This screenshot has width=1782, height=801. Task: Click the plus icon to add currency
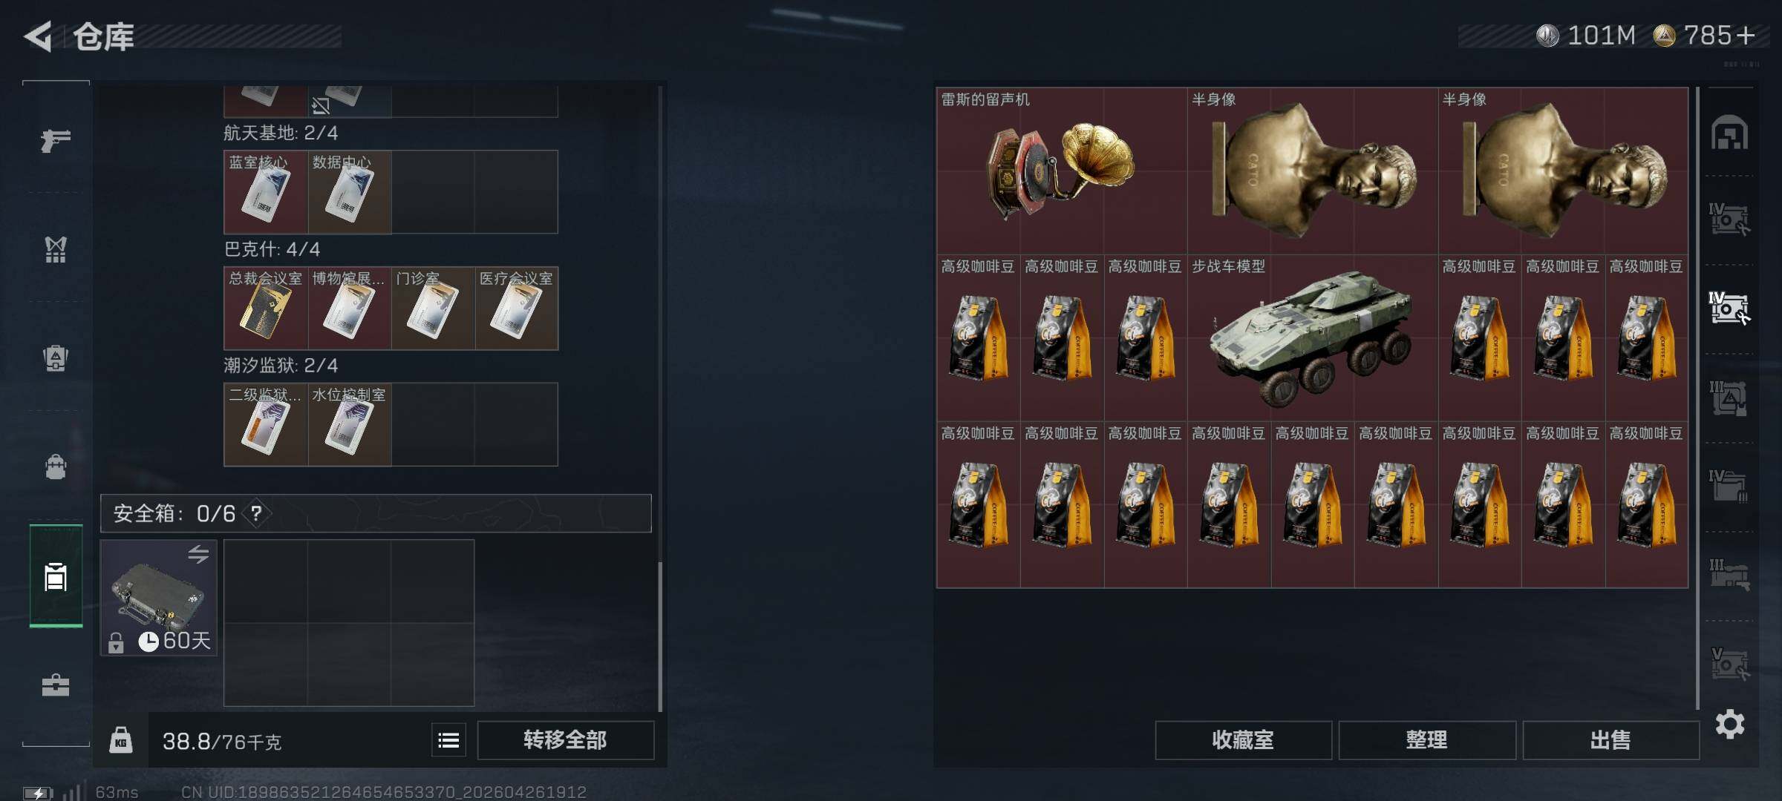coord(1746,36)
